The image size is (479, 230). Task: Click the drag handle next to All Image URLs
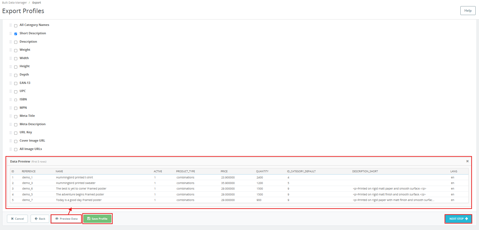(x=11, y=149)
